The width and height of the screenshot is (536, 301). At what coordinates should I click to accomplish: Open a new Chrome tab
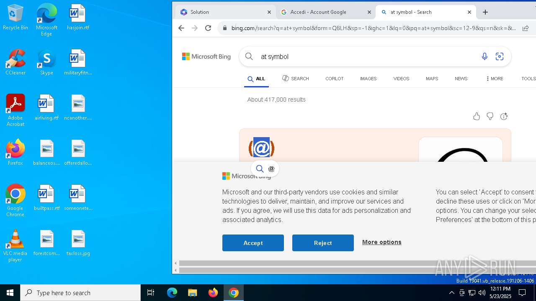[x=485, y=12]
